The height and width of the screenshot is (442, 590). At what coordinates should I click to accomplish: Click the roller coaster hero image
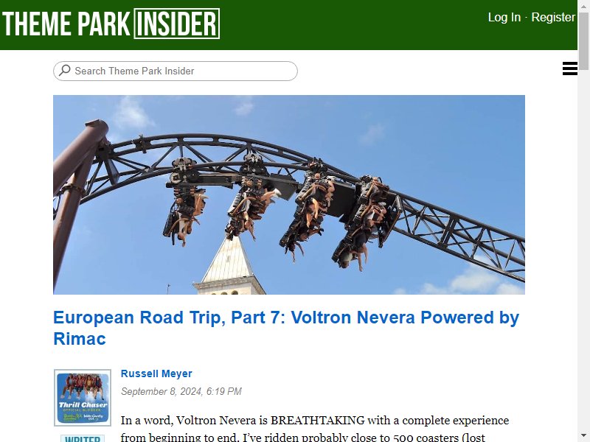pos(289,194)
